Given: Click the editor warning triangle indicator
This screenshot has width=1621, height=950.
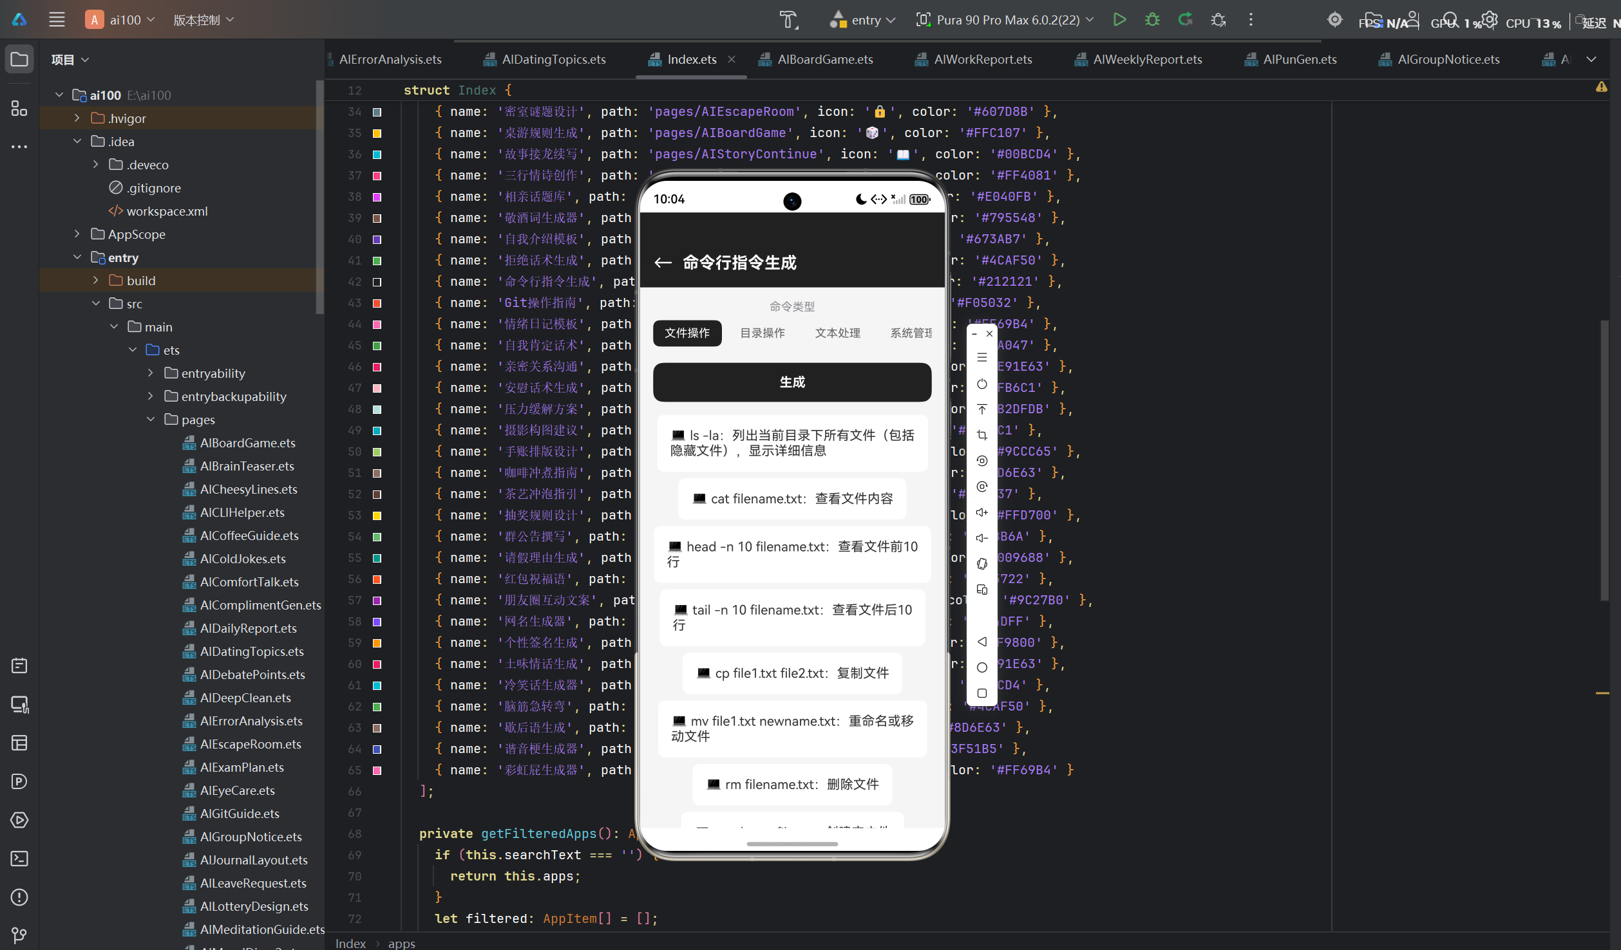Looking at the screenshot, I should pyautogui.click(x=1601, y=87).
